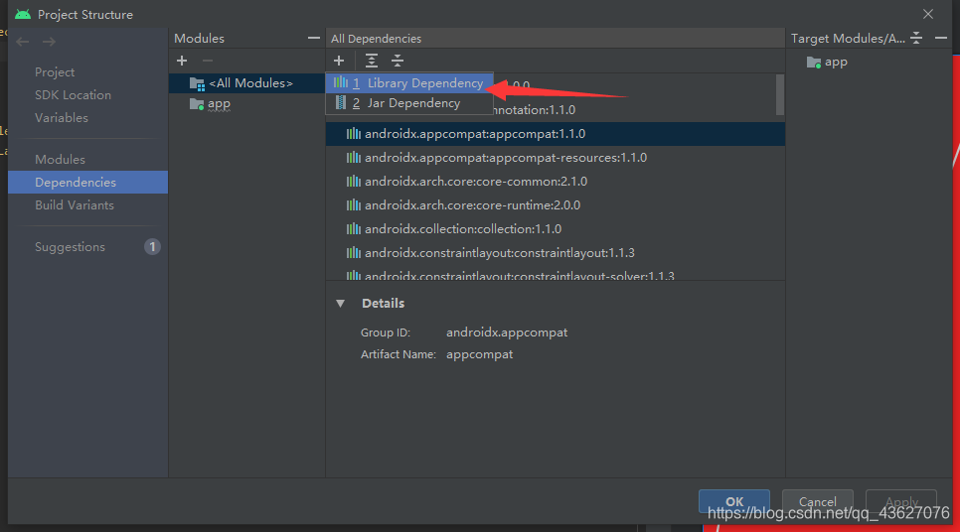Click the Suggestions count badge

[152, 246]
